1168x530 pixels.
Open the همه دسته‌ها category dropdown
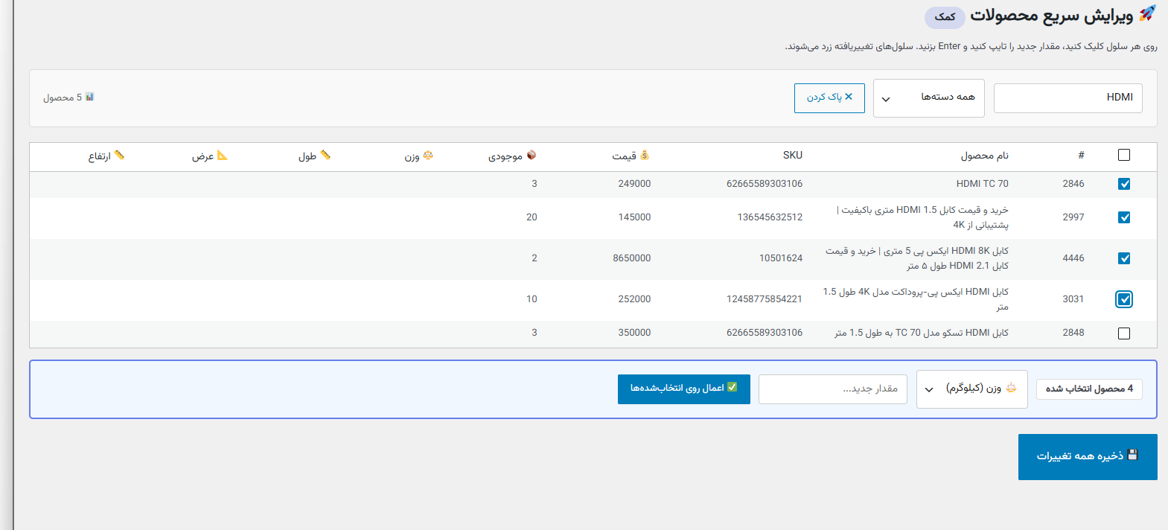click(x=929, y=98)
